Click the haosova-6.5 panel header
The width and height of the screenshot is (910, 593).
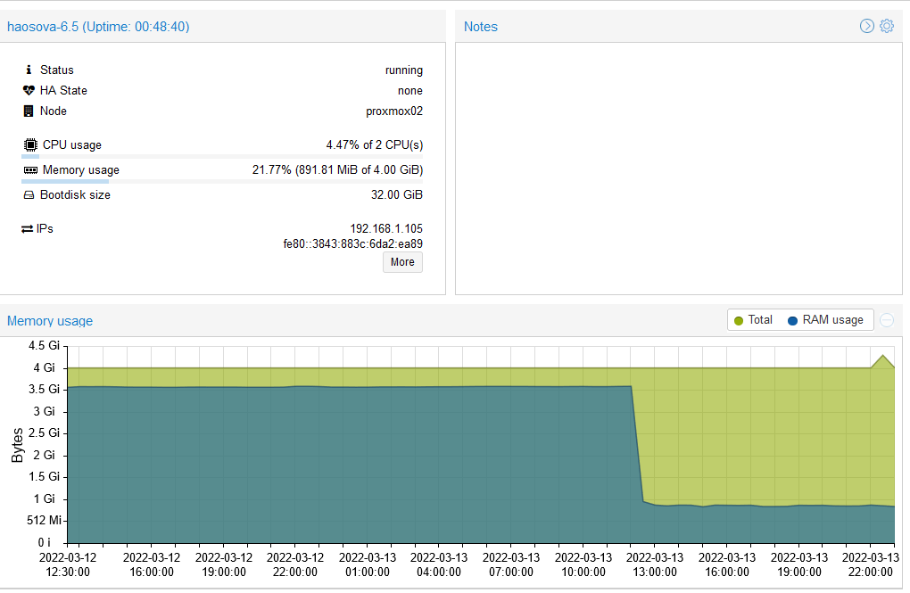click(x=98, y=27)
